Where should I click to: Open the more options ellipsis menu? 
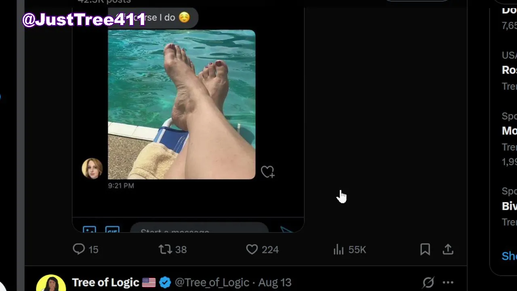448,283
